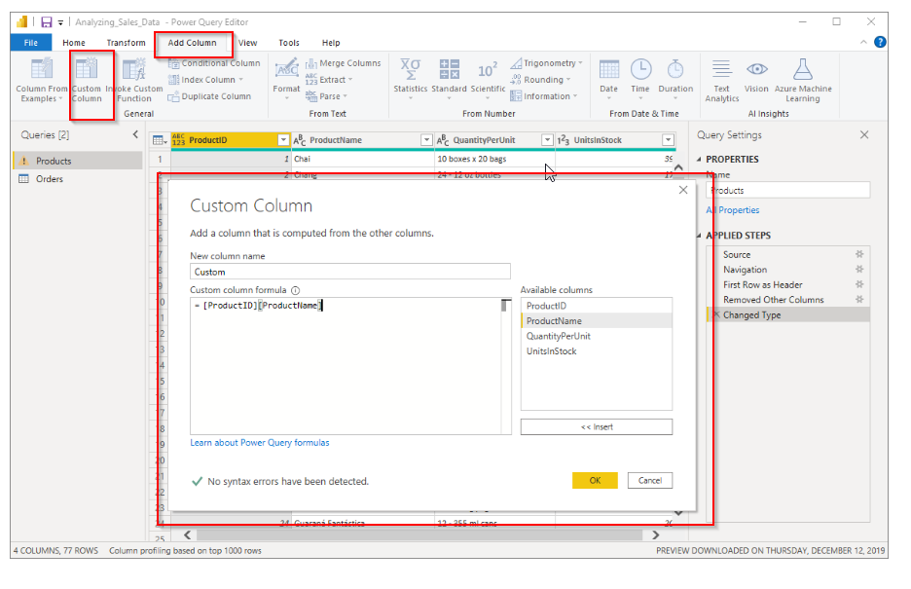Cancel the Custom Column dialog
The height and width of the screenshot is (589, 911).
tap(650, 480)
